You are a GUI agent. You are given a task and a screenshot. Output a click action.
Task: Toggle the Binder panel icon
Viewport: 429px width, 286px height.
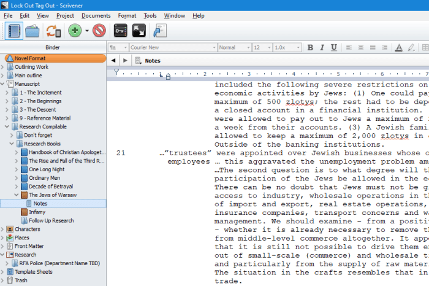[15, 30]
